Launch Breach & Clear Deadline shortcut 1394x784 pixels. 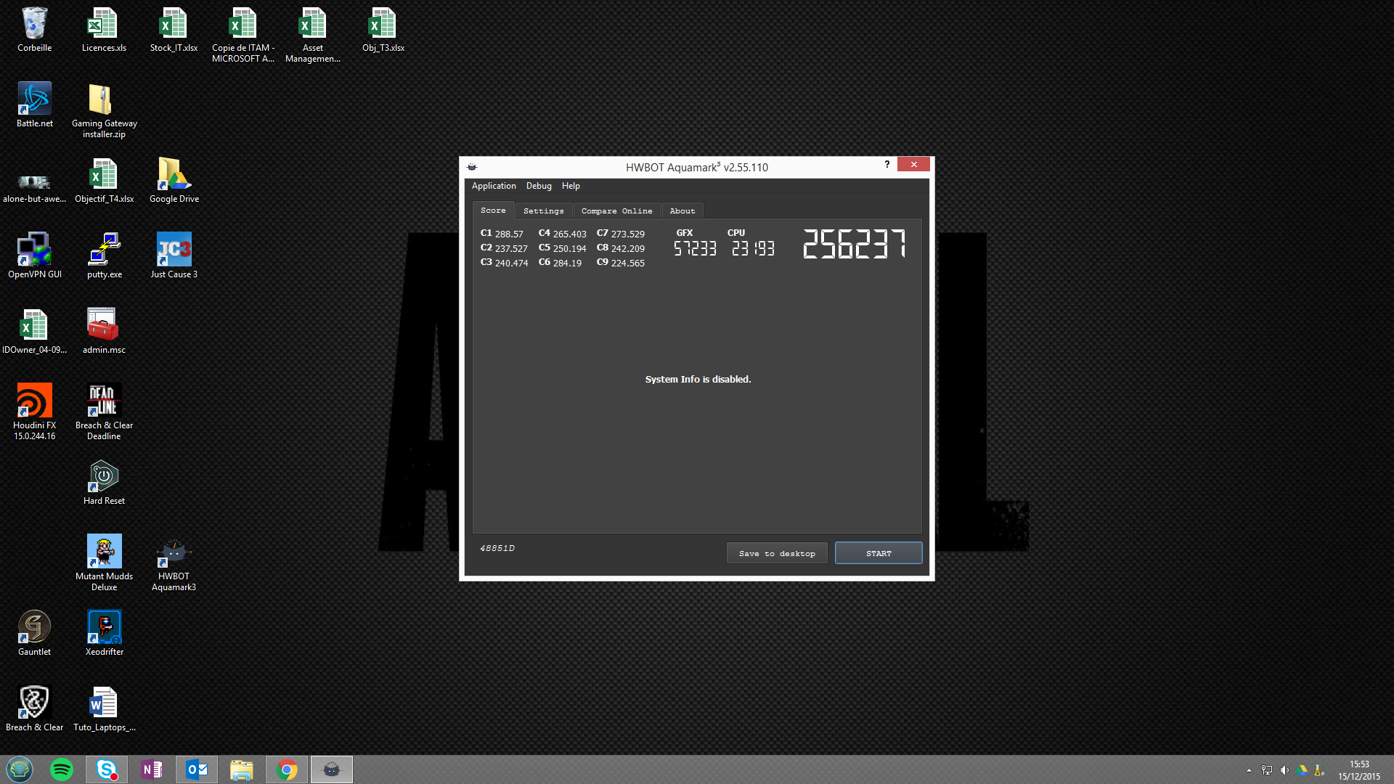pyautogui.click(x=104, y=412)
